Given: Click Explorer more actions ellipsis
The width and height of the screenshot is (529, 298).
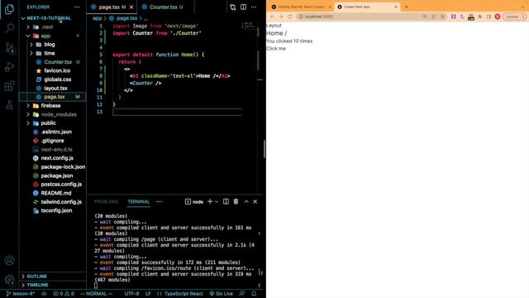Looking at the screenshot, I should tap(77, 7).
